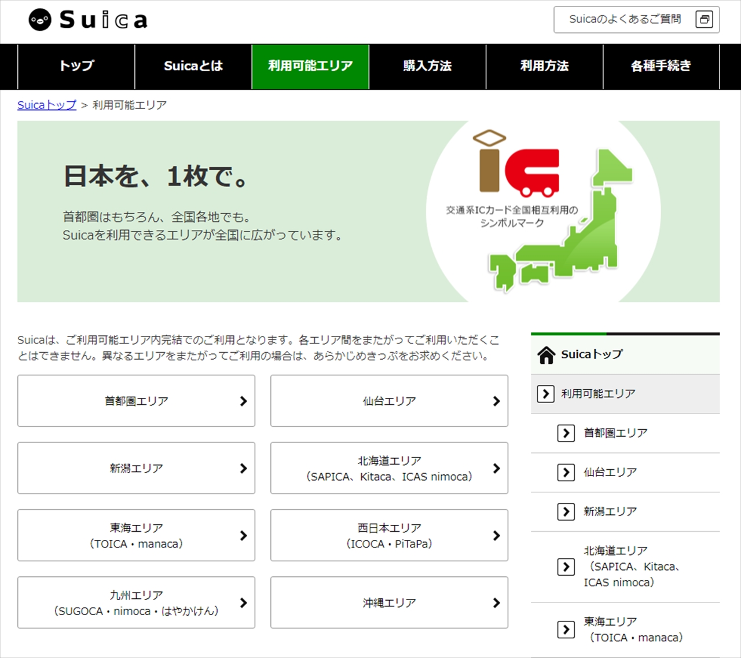Open the トップ navigation tab
Viewport: 741px width, 658px height.
tap(76, 66)
